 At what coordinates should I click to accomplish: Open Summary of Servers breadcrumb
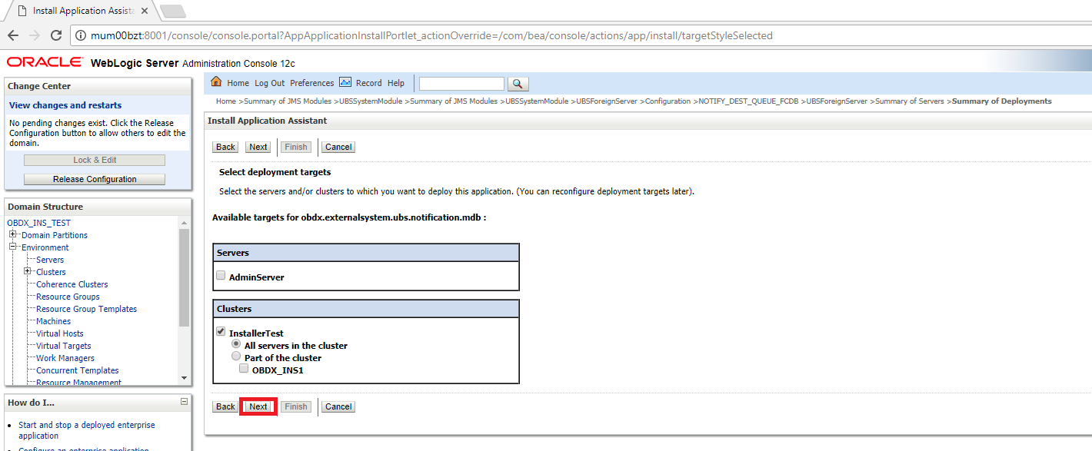click(x=909, y=101)
